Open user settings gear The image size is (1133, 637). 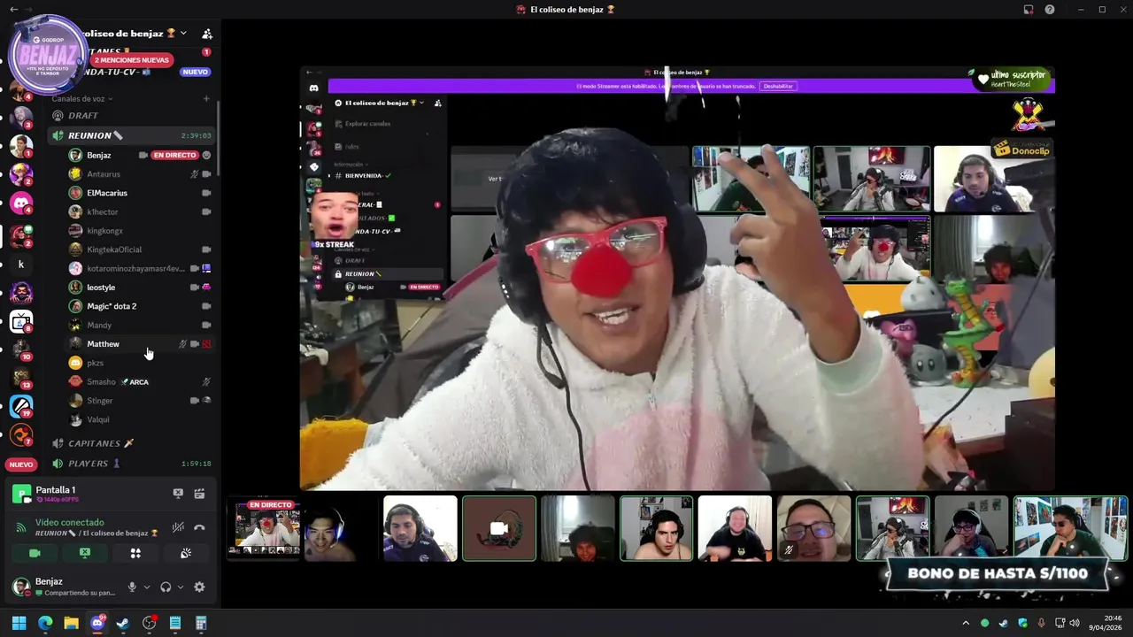click(x=199, y=587)
